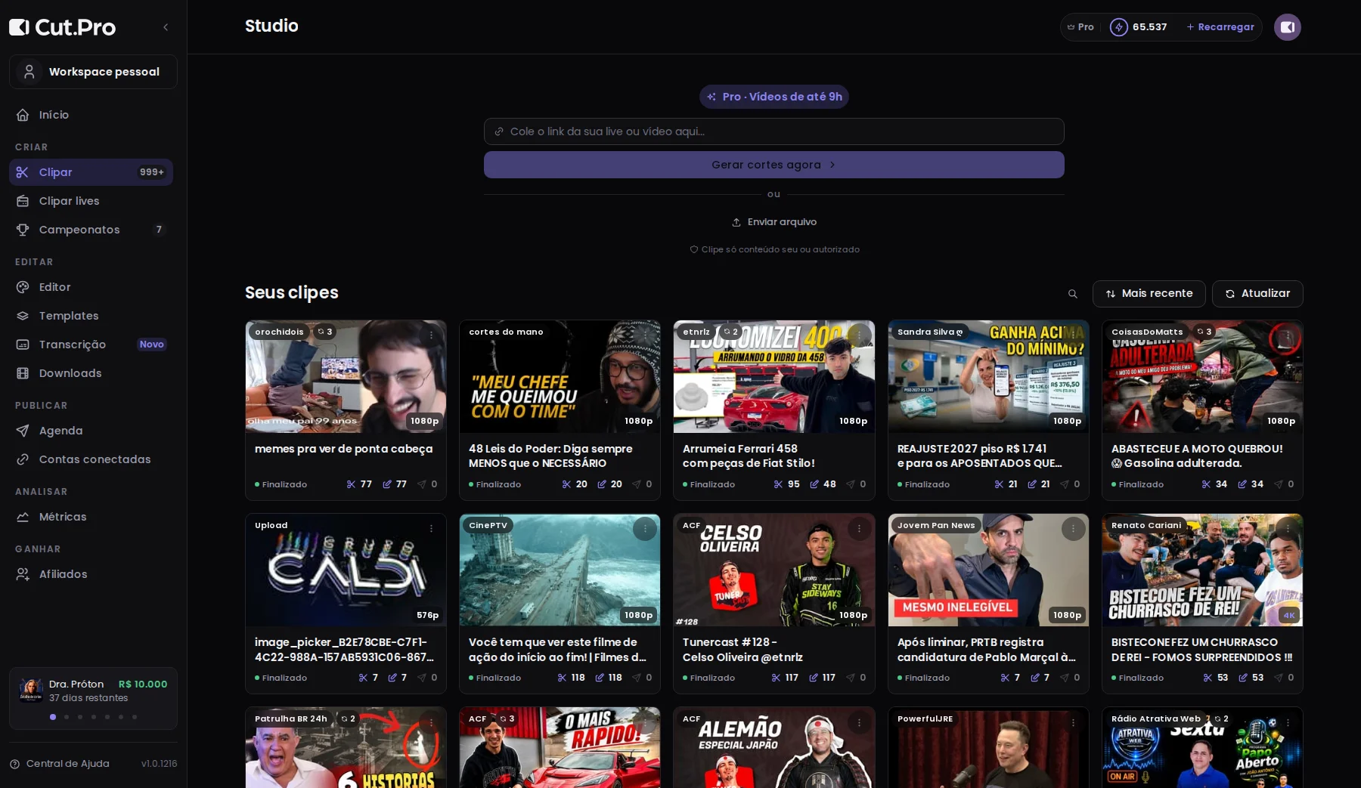Open the Mais recente sort dropdown
Viewport: 1361px width, 788px height.
pyautogui.click(x=1149, y=294)
